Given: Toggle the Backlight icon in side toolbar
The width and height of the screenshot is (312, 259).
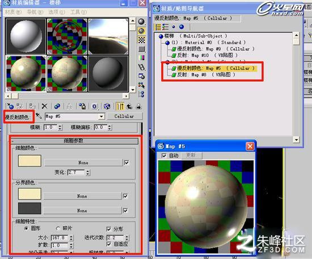Looking at the screenshot, I should click(141, 31).
